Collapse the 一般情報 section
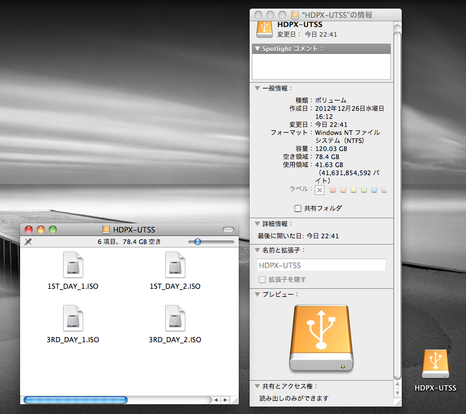Viewport: 466px width, 414px height. coord(257,88)
